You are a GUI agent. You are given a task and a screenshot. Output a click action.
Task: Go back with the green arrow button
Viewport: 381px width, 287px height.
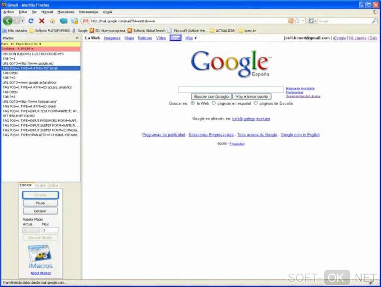click(x=7, y=21)
